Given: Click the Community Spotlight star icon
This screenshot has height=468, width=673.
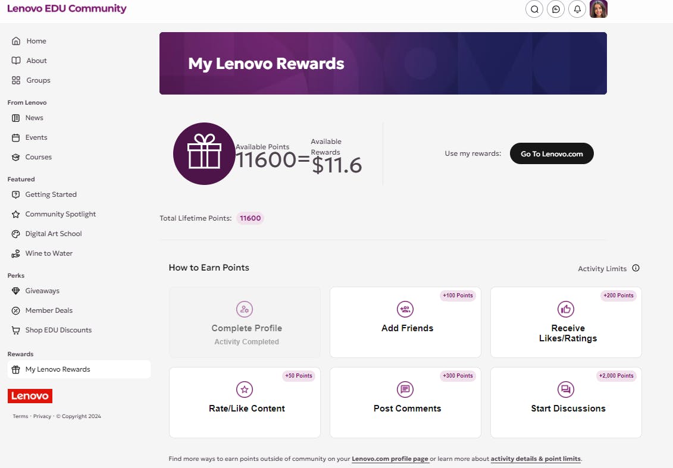Looking at the screenshot, I should [x=16, y=214].
